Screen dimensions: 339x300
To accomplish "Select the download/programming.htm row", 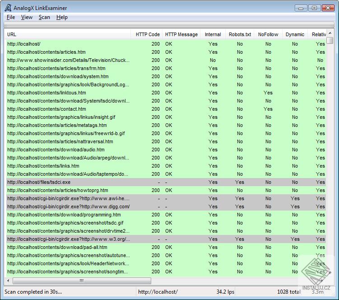I will click(166, 215).
